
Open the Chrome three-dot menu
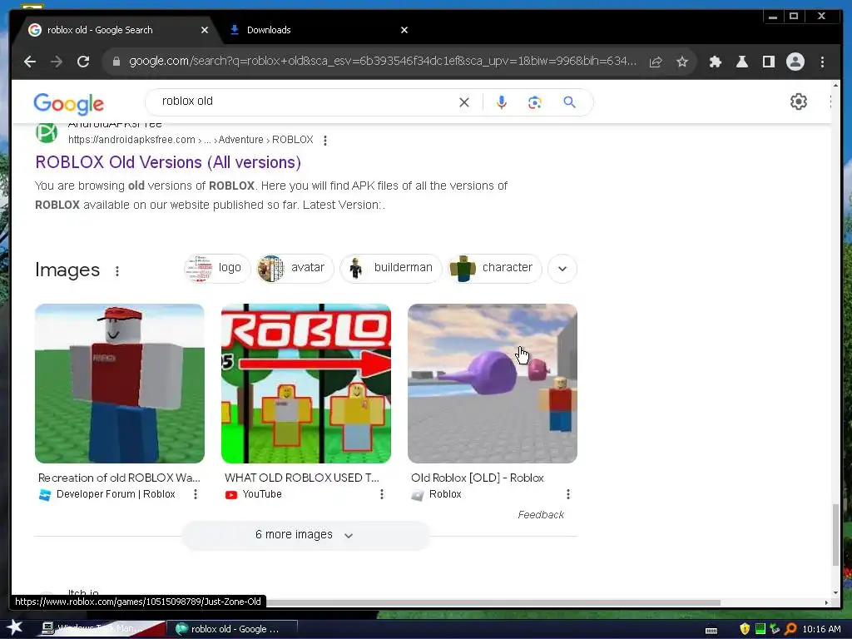click(x=822, y=62)
